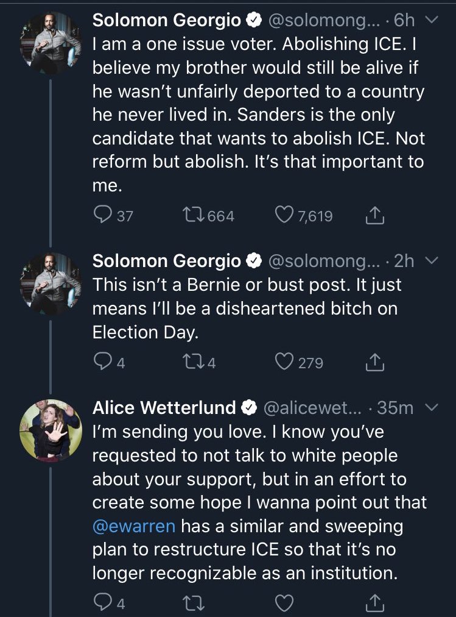This screenshot has height=617, width=456.
Task: Like the Abolishing ICE tweet
Action: tap(285, 215)
